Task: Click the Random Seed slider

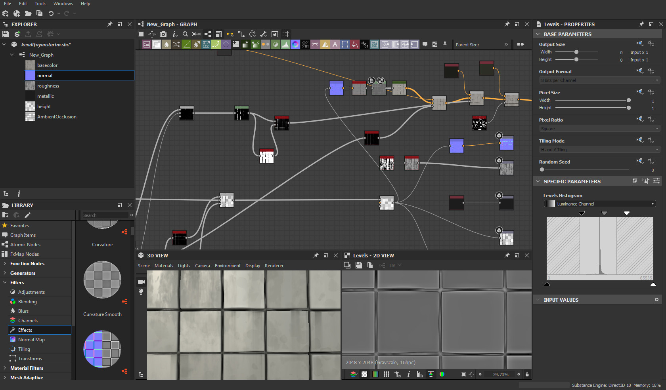Action: point(542,169)
